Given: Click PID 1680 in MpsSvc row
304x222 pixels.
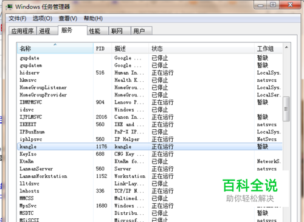Looking at the screenshot, I should (102, 206).
